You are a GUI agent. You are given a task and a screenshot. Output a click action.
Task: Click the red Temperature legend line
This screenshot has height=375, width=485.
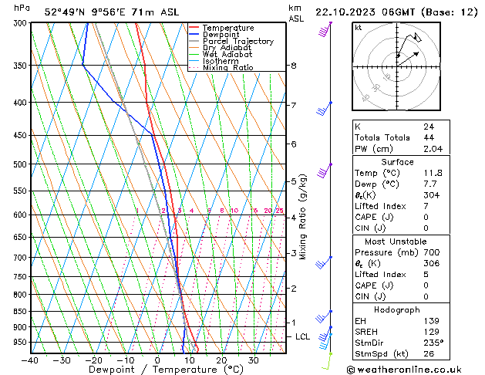coord(196,28)
